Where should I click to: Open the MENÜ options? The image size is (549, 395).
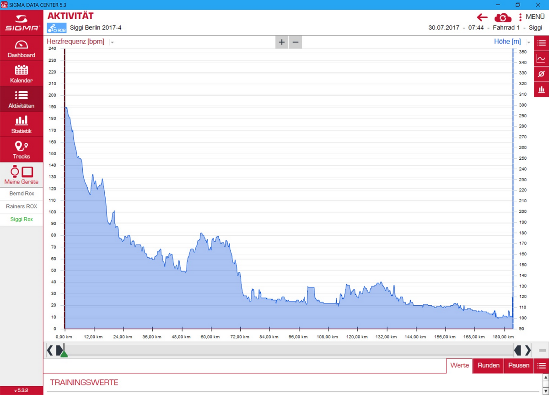click(x=531, y=17)
